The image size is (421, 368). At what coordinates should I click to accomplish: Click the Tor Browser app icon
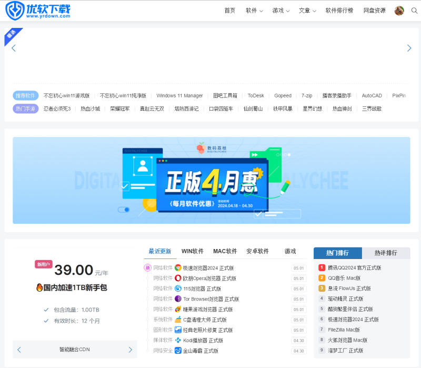pyautogui.click(x=178, y=299)
